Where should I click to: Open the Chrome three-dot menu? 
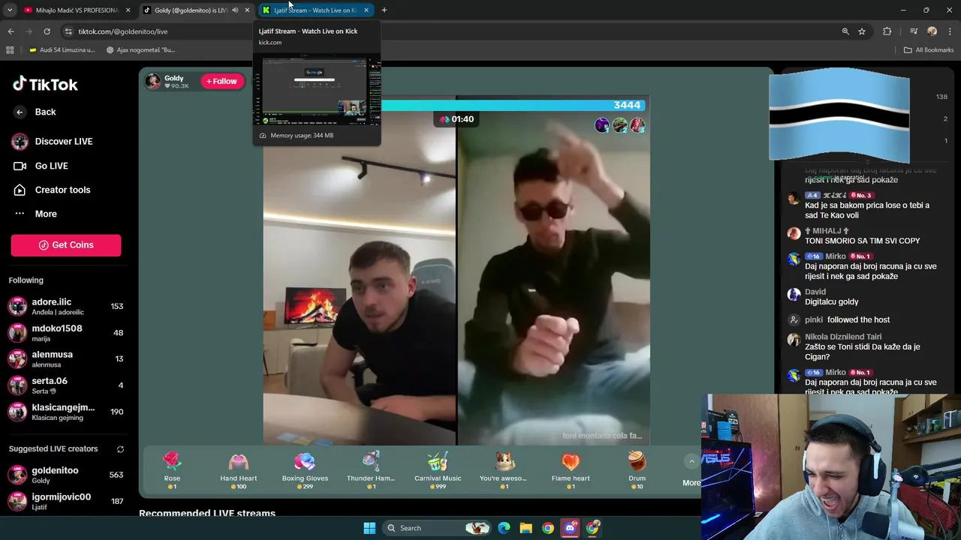coord(950,31)
